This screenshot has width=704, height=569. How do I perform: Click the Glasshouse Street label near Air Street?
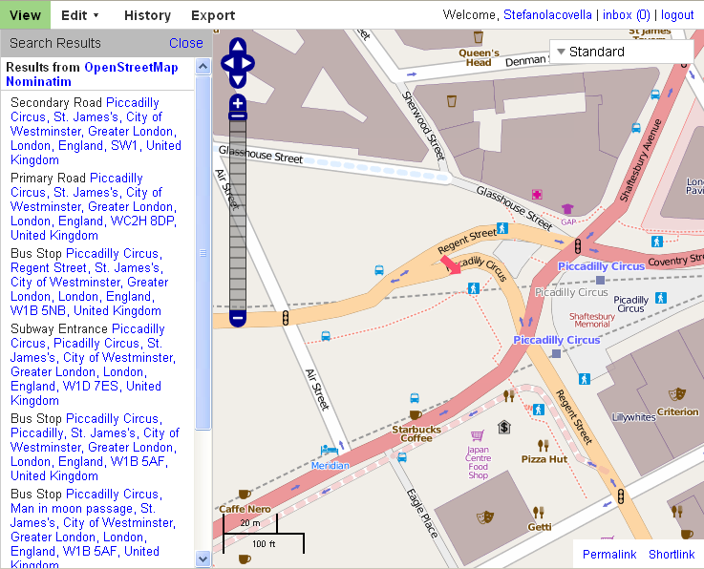[261, 155]
